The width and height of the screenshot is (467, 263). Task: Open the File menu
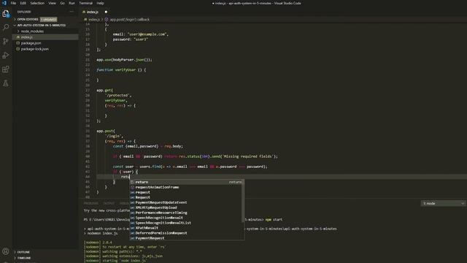[x=13, y=3]
